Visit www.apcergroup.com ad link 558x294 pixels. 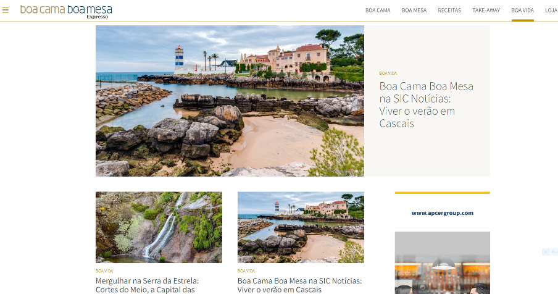coord(443,213)
